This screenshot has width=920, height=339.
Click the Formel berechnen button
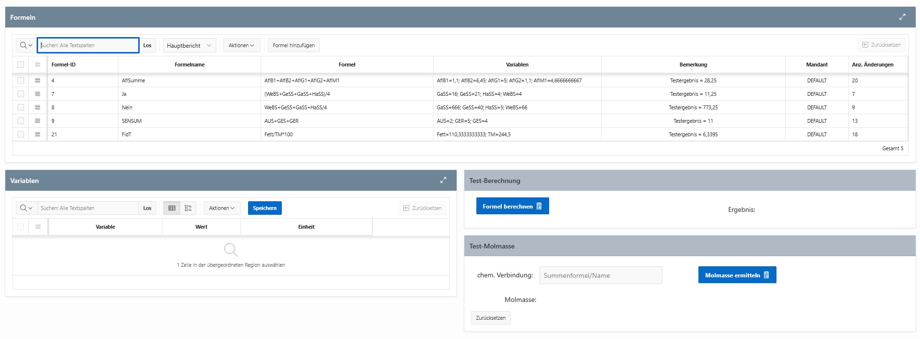pyautogui.click(x=513, y=206)
